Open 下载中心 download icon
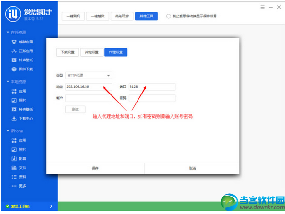The height and width of the screenshot is (214, 285). [14, 119]
